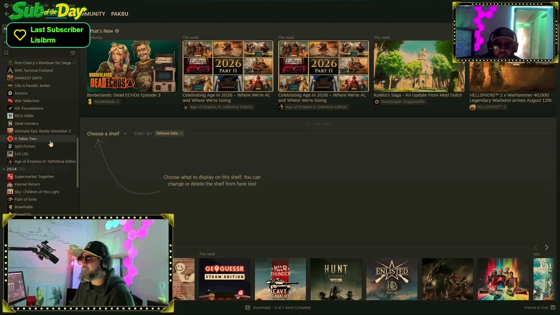Image resolution: width=560 pixels, height=315 pixels.
Task: Open the Release Date sort dropdown
Action: coord(169,133)
